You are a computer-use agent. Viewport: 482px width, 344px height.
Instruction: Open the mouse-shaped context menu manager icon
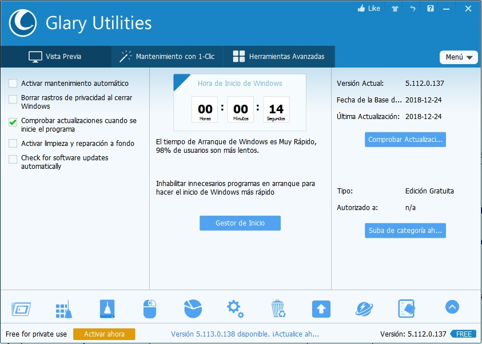tap(149, 309)
